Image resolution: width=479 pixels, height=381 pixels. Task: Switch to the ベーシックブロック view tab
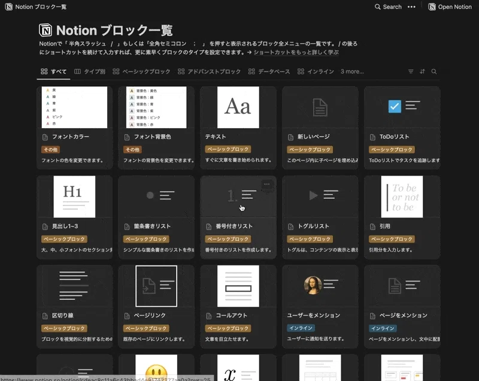click(x=141, y=71)
